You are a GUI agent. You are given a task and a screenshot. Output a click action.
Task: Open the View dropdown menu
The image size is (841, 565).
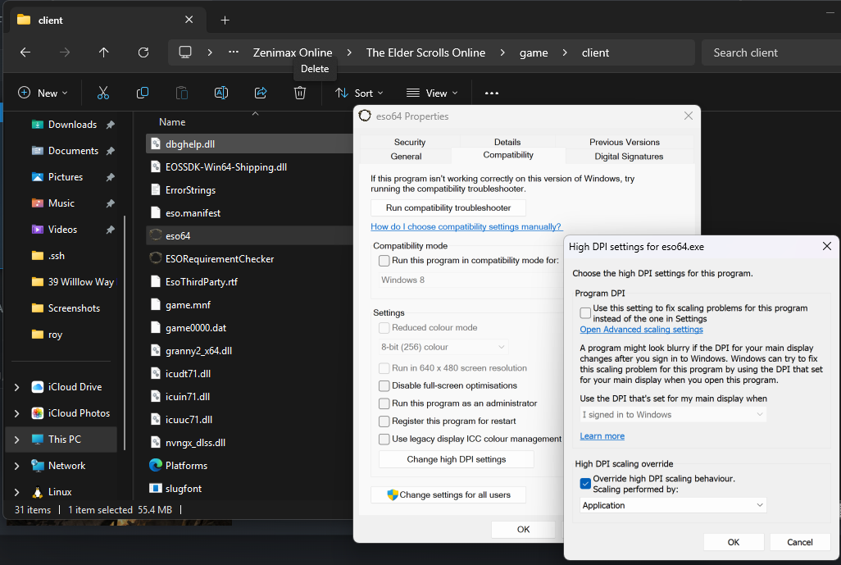[432, 93]
